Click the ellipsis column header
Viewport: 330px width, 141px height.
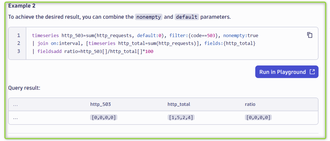pos(16,105)
